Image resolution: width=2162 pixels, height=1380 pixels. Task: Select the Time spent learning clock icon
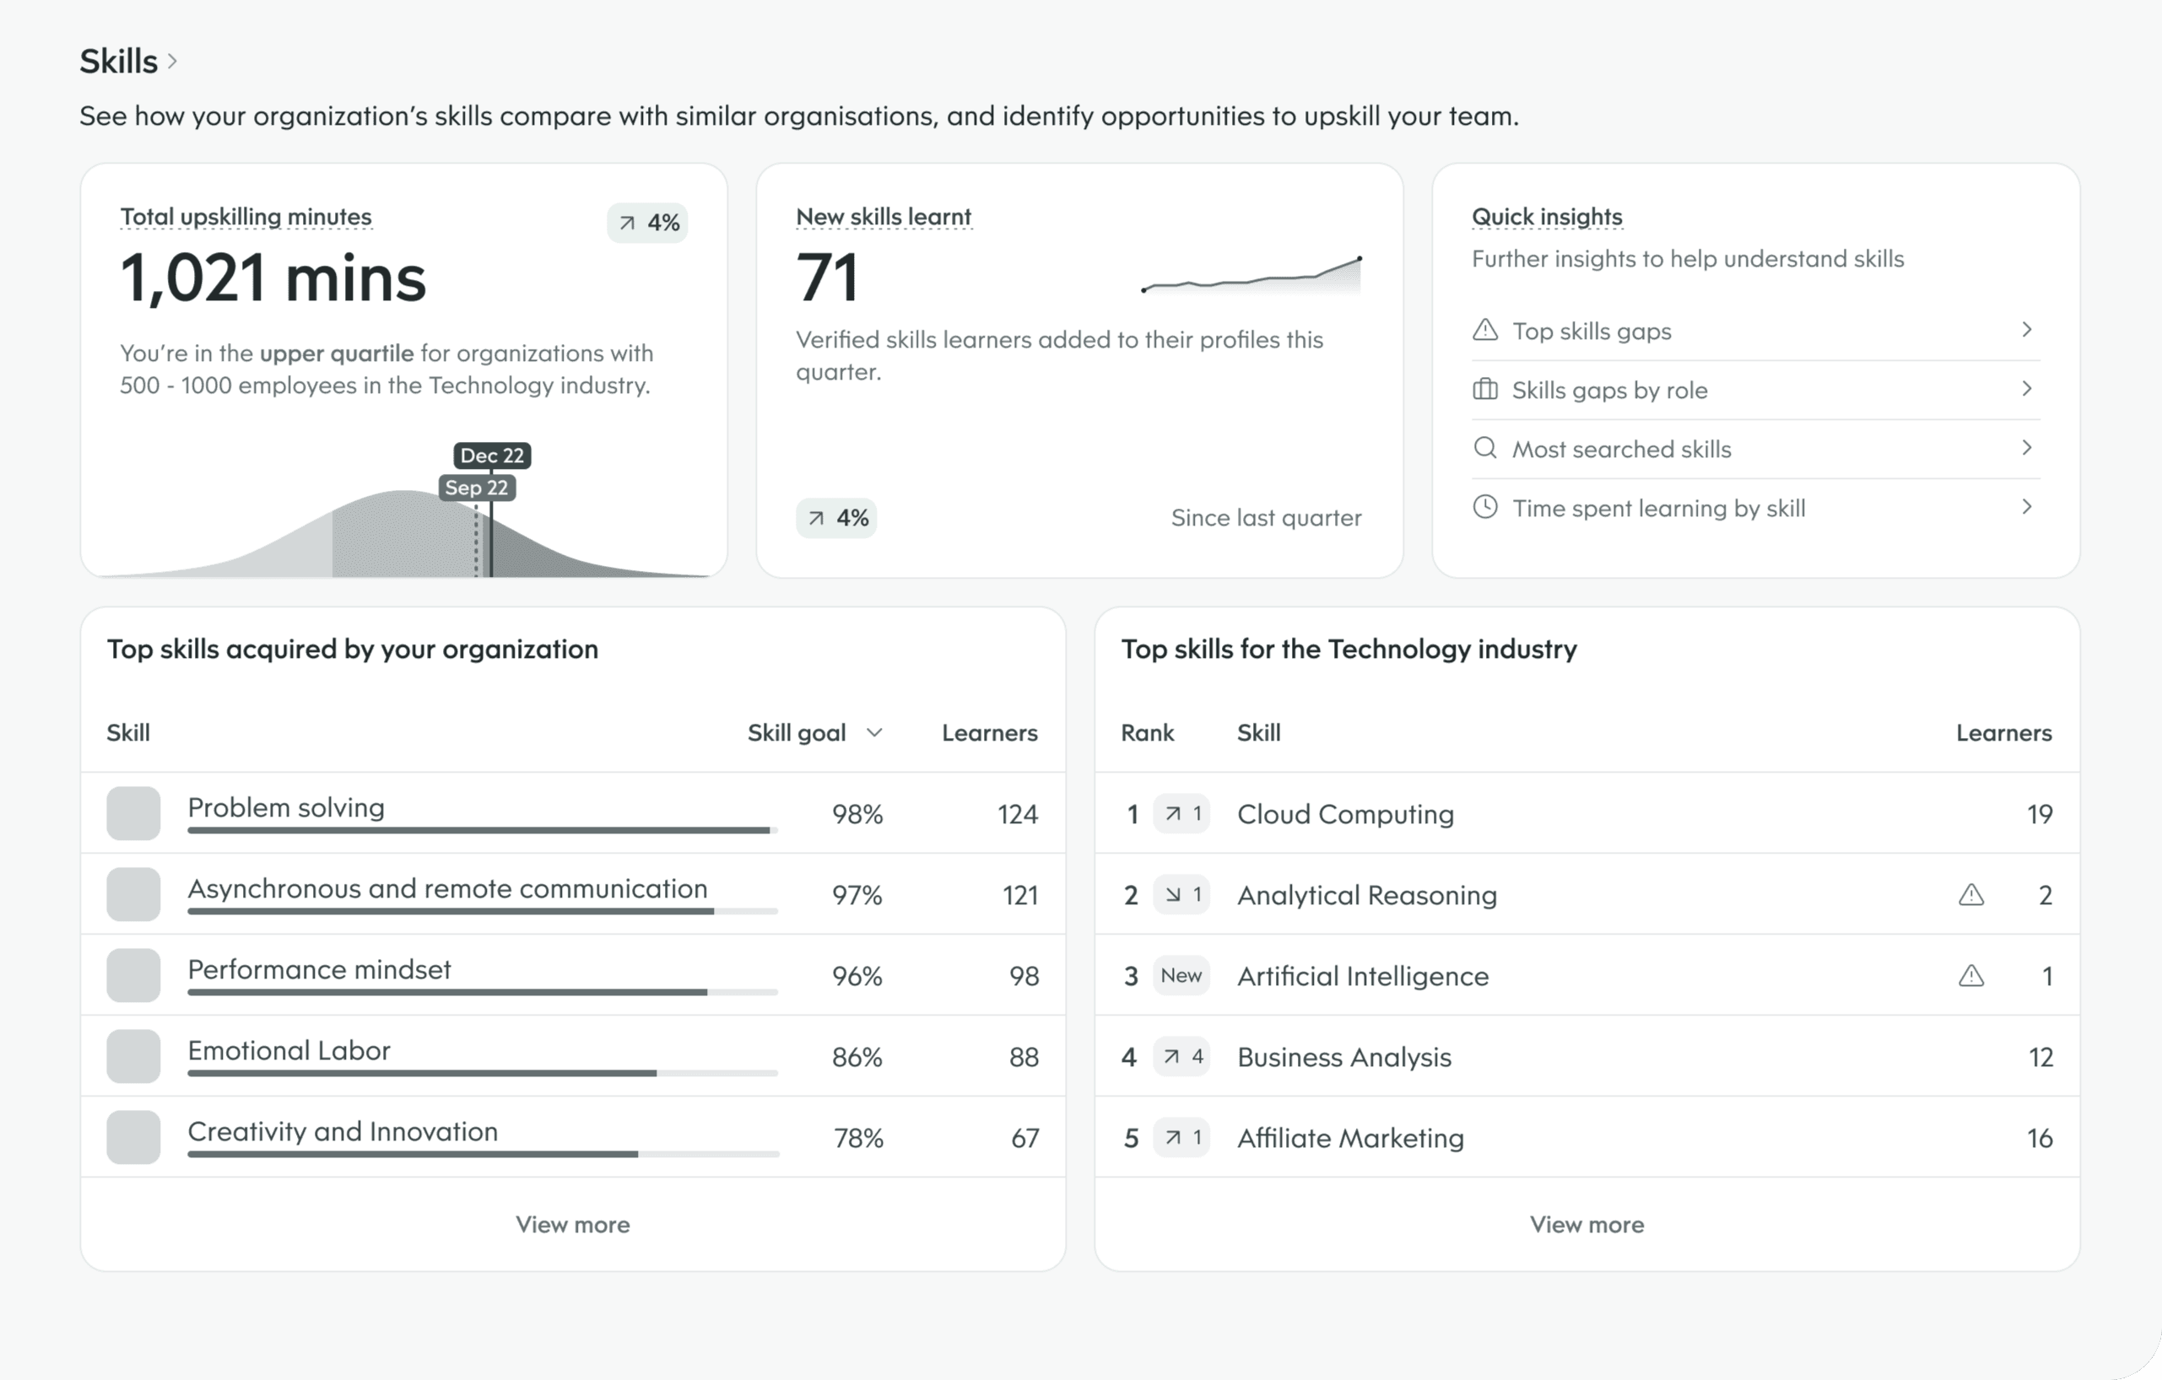tap(1485, 507)
